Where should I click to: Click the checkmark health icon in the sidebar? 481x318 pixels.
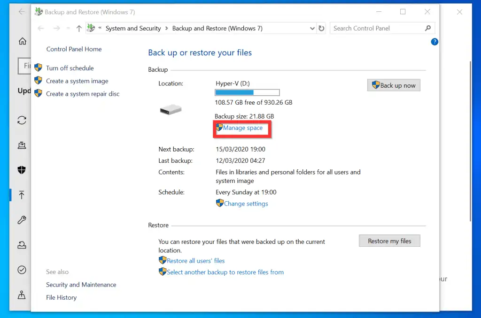22,270
